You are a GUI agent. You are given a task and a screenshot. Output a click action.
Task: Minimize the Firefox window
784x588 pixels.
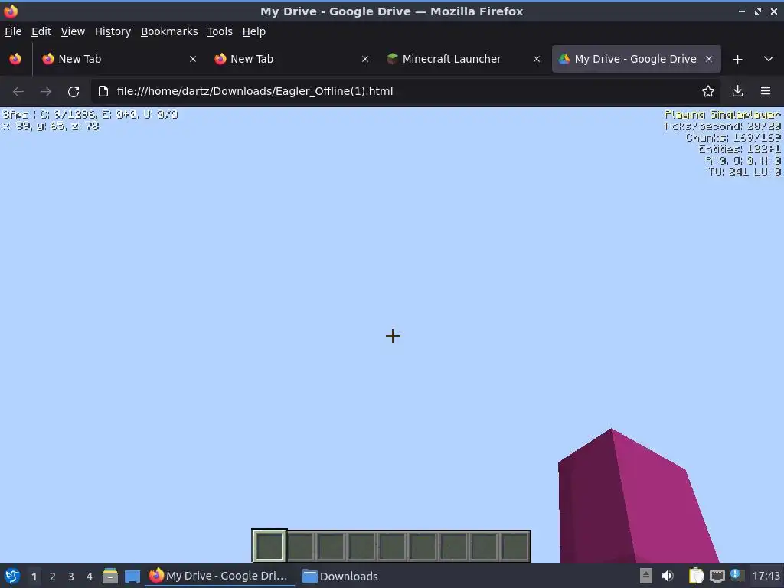[x=741, y=11]
